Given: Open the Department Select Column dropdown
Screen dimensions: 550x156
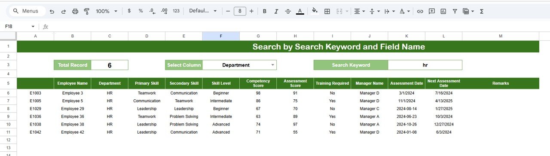Looking at the screenshot, I should (272, 65).
